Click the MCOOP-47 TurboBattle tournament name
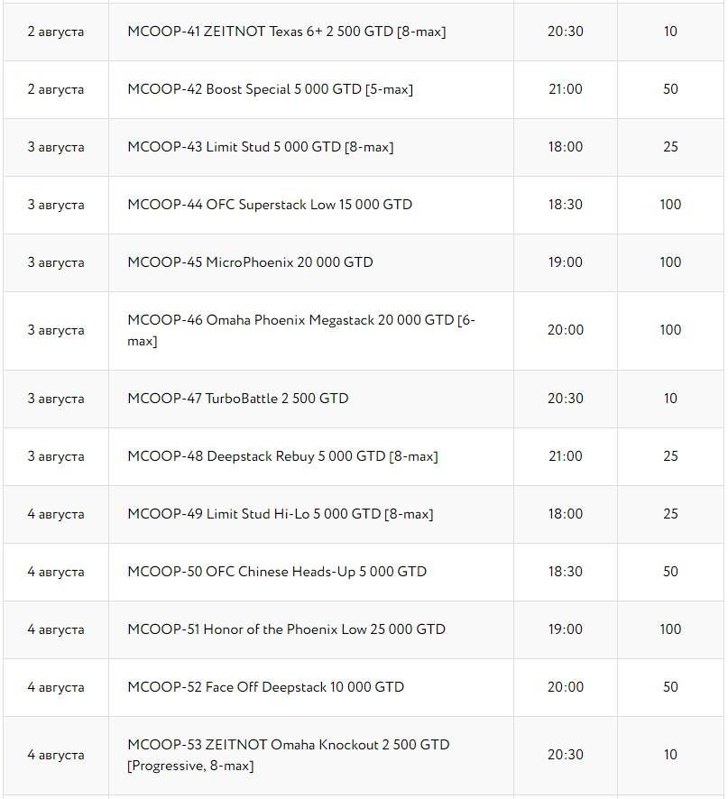Screen dimensions: 728x799 (237, 399)
